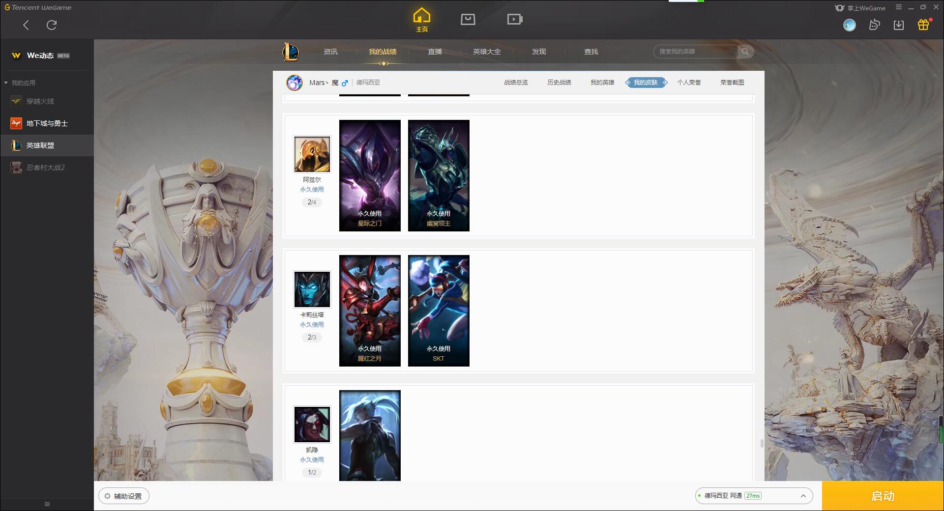Click the 2/3 skin count under 卡莉丝塔

click(312, 337)
